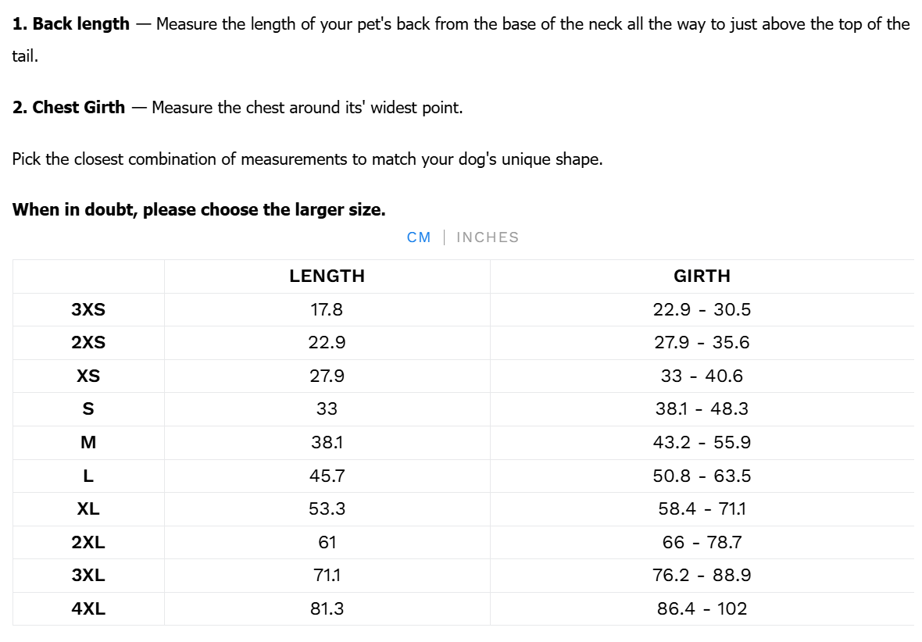The width and height of the screenshot is (922, 642).
Task: Select the XL size row label
Action: point(88,508)
